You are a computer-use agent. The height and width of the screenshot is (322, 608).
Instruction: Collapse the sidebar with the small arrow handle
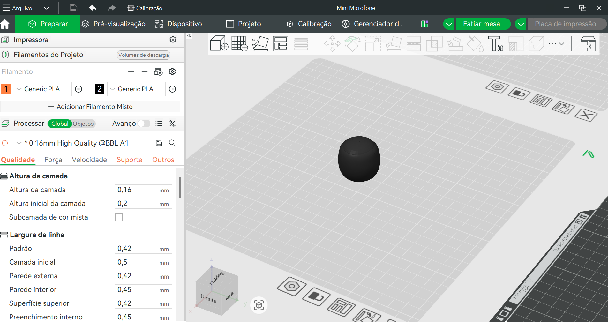pos(189,36)
